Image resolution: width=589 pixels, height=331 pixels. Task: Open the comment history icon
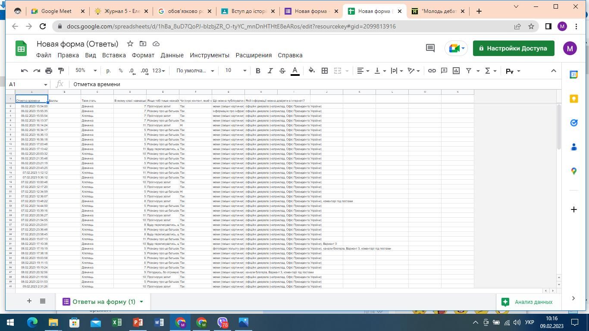(430, 48)
